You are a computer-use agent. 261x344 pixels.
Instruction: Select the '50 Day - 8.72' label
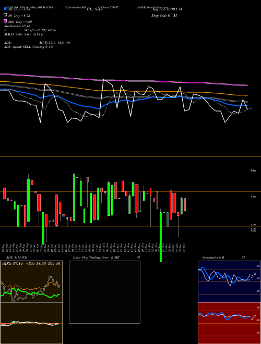click(19, 16)
